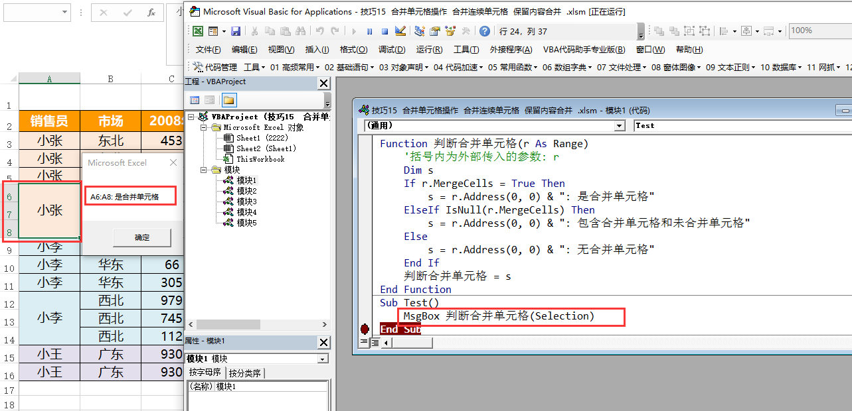Click the Save disk icon in VBA toolbar
Screen dimensions: 852x411
(236, 31)
